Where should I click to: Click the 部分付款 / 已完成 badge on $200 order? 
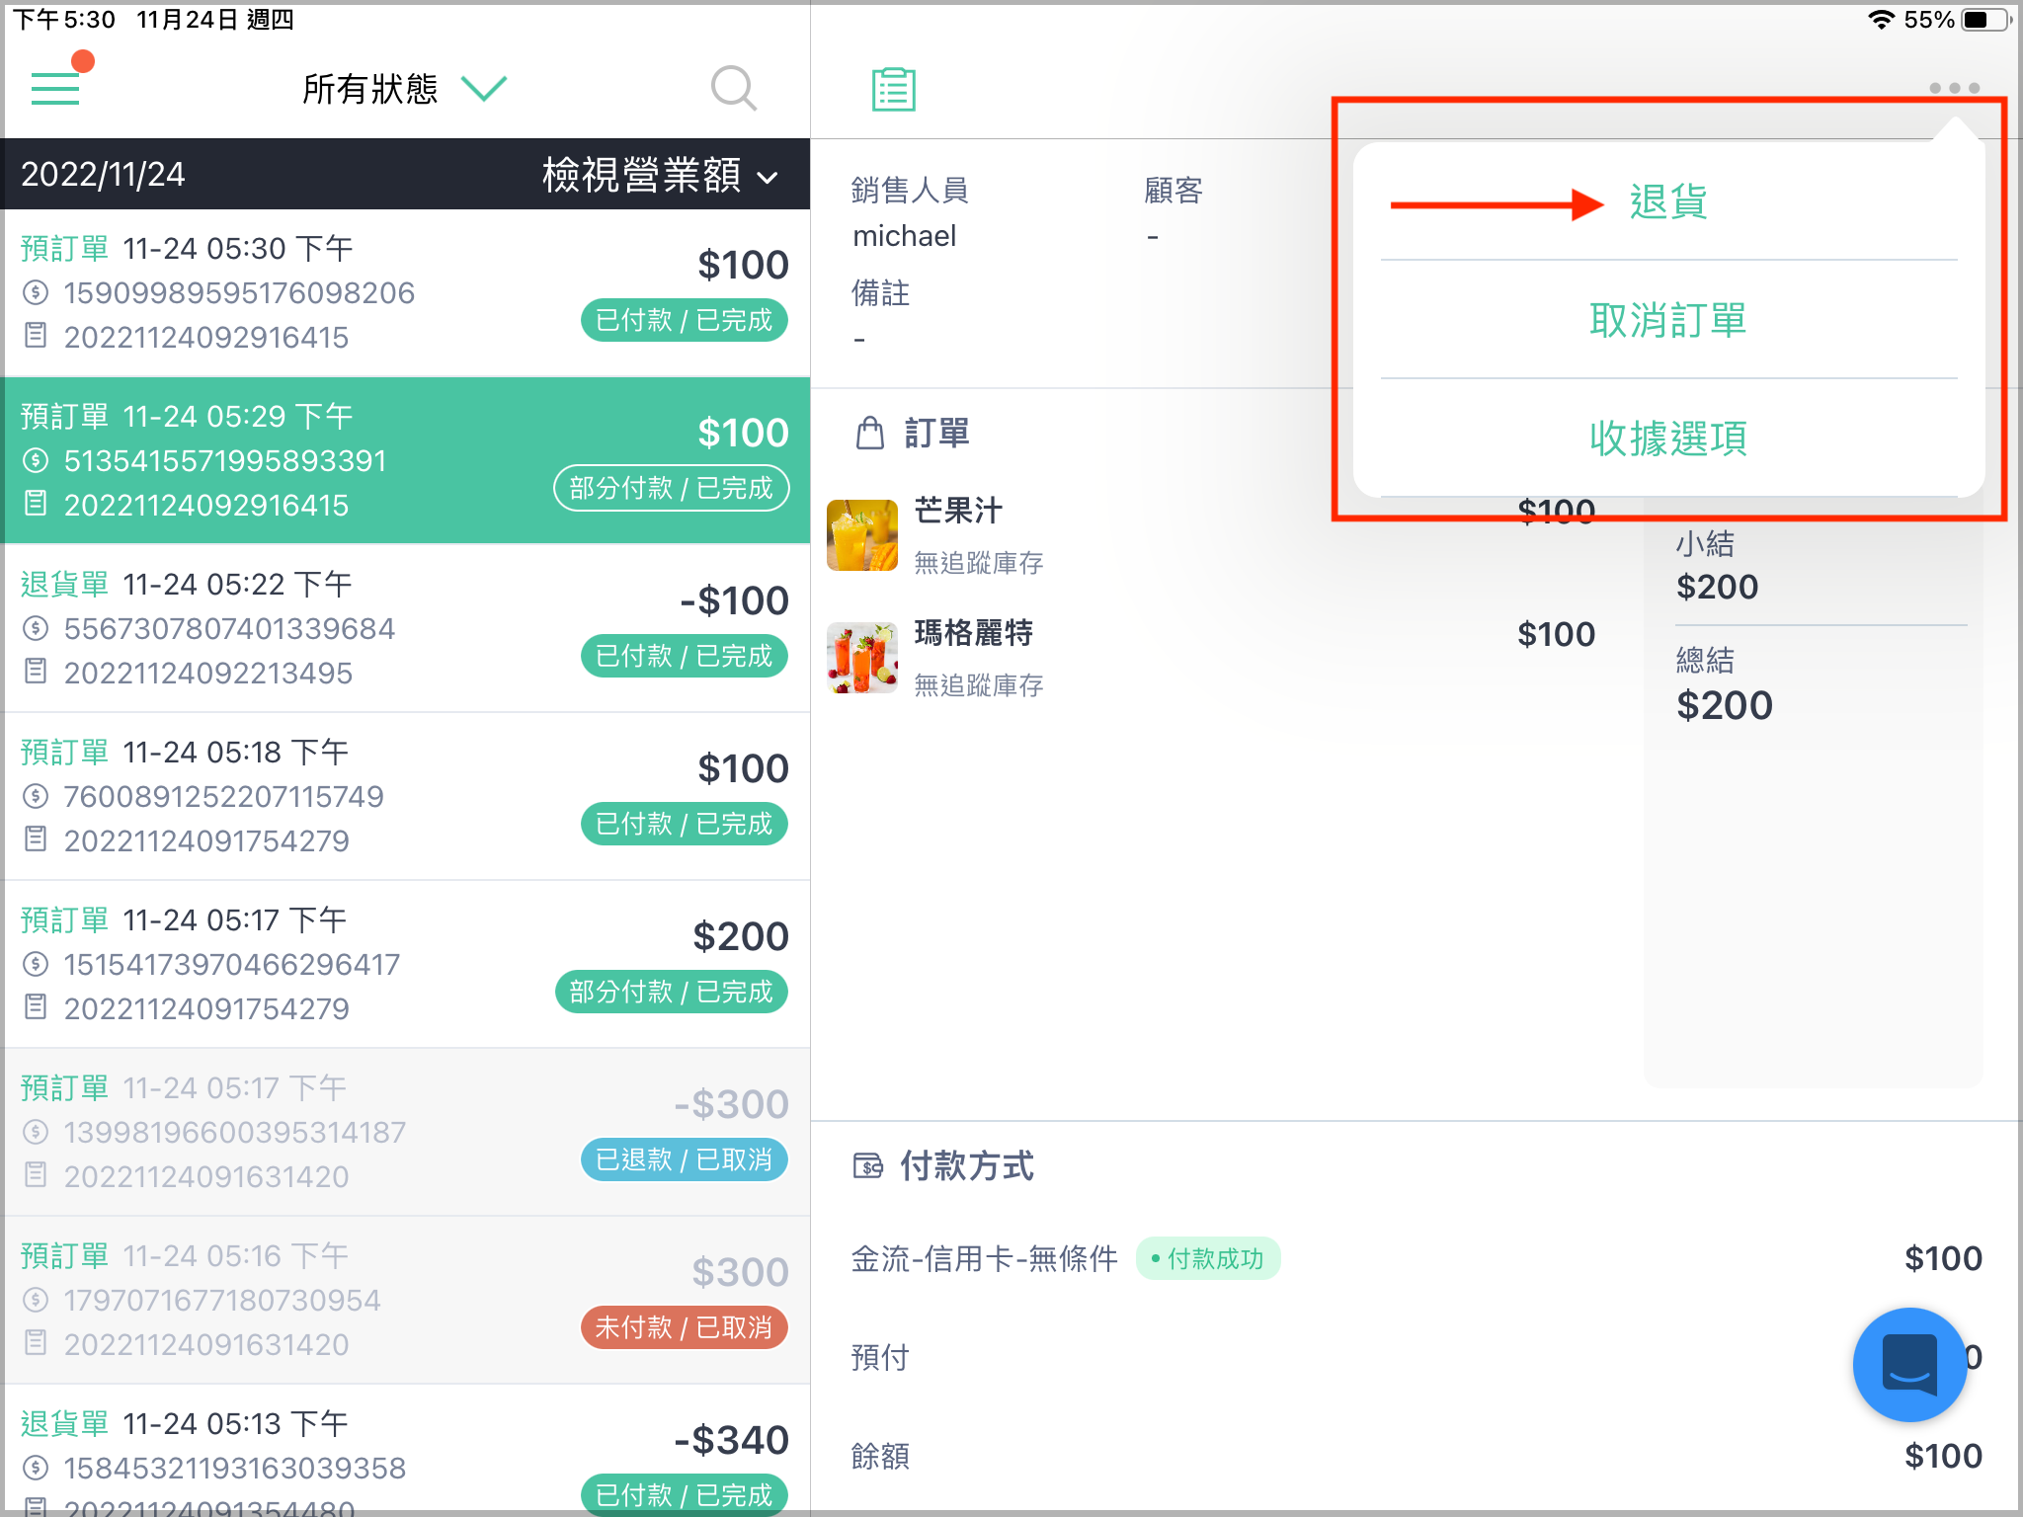click(x=672, y=992)
